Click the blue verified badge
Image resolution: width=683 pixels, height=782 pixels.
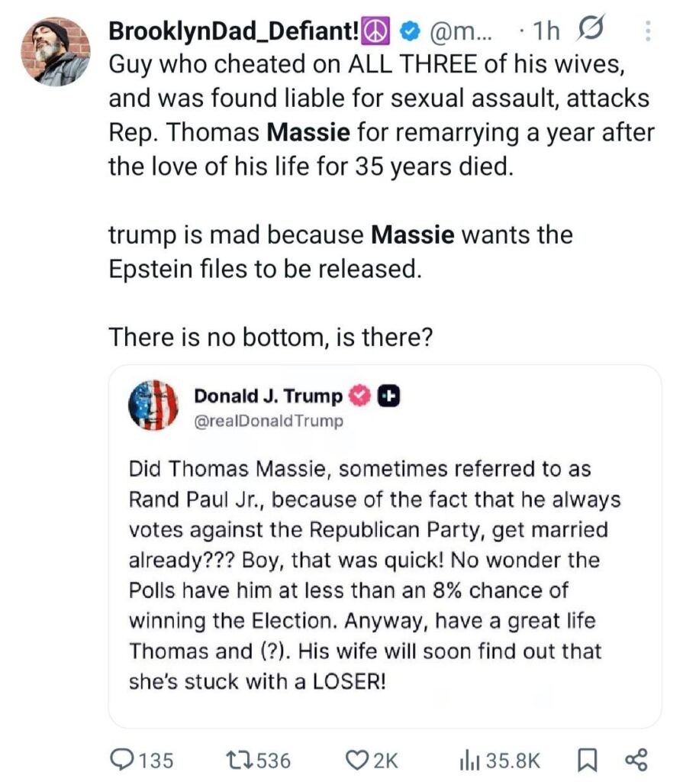coord(411,31)
